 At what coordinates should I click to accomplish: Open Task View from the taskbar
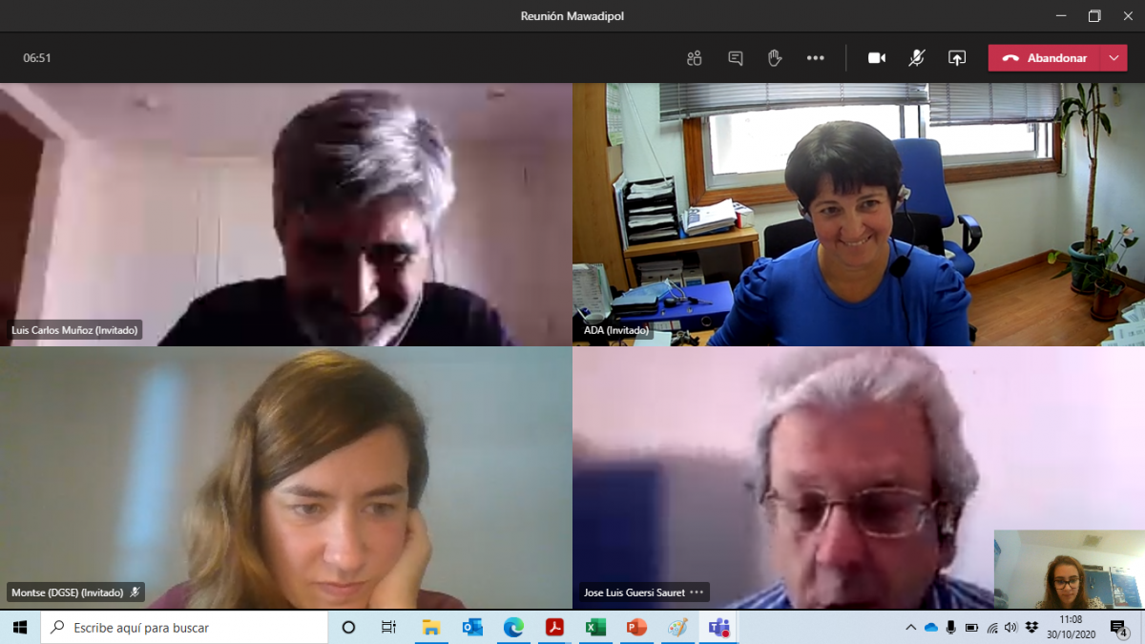[x=388, y=627]
